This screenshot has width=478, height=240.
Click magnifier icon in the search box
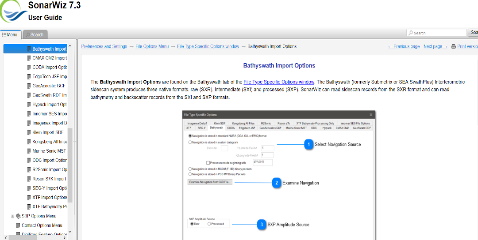point(411,33)
